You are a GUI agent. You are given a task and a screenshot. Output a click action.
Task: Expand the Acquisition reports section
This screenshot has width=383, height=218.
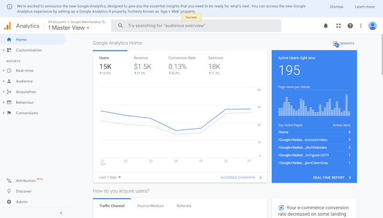[26, 92]
